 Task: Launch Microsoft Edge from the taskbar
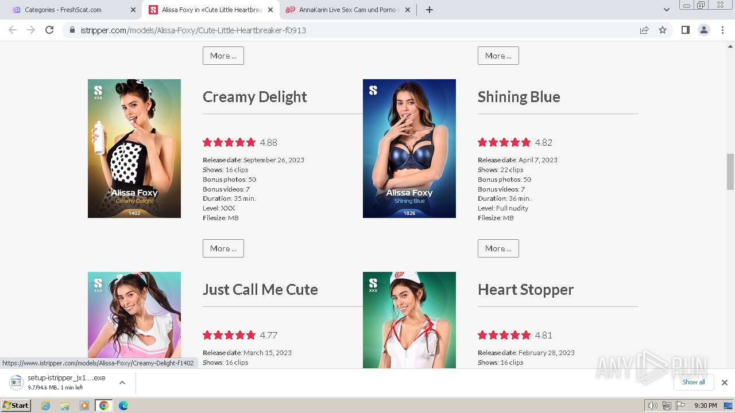[123, 406]
